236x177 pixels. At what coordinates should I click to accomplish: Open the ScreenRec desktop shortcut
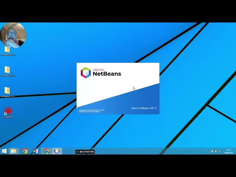(x=8, y=112)
